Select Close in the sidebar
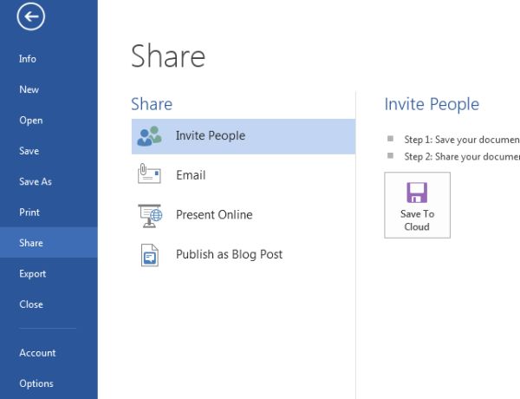The image size is (520, 399). [31, 304]
